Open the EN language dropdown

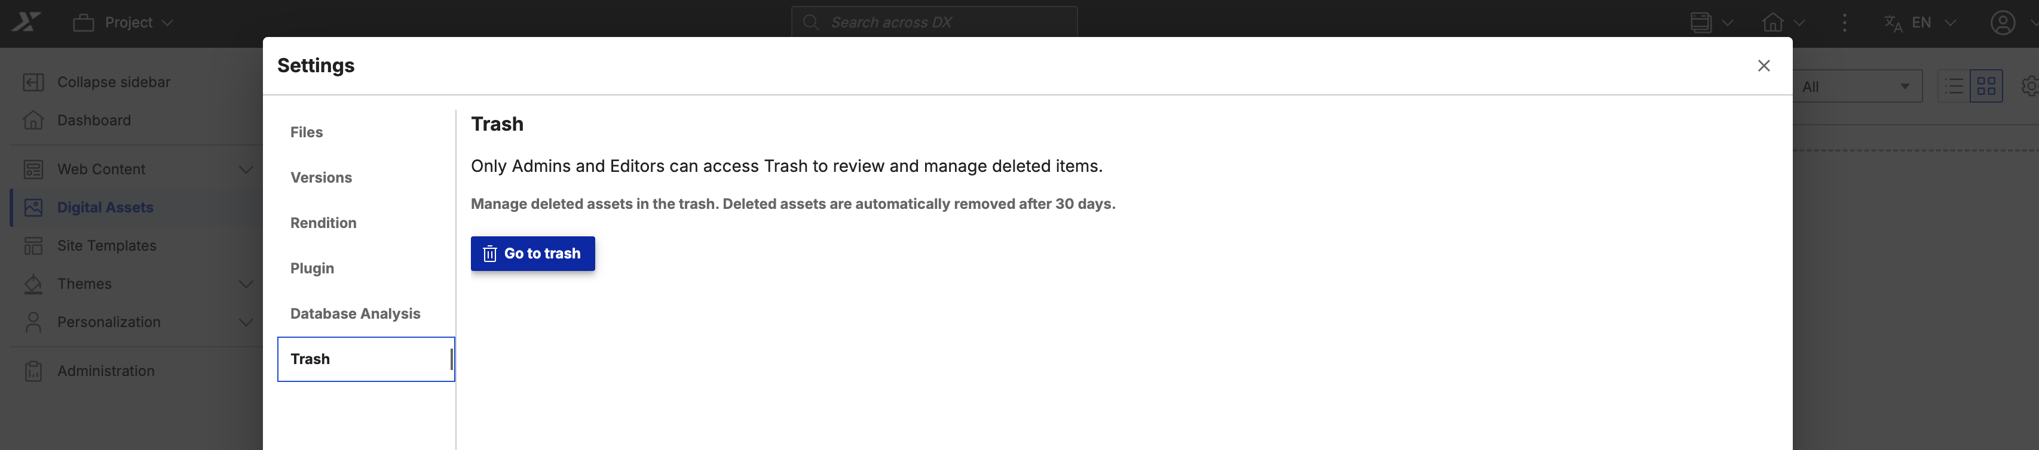1934,22
